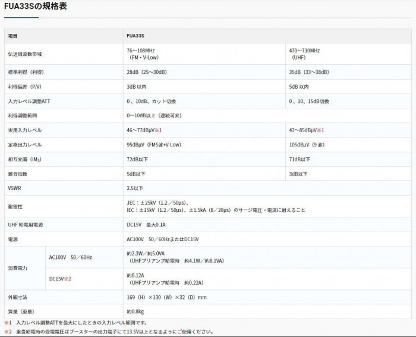Click the '約0.12A' value
416x337 pixels.
pyautogui.click(x=135, y=275)
